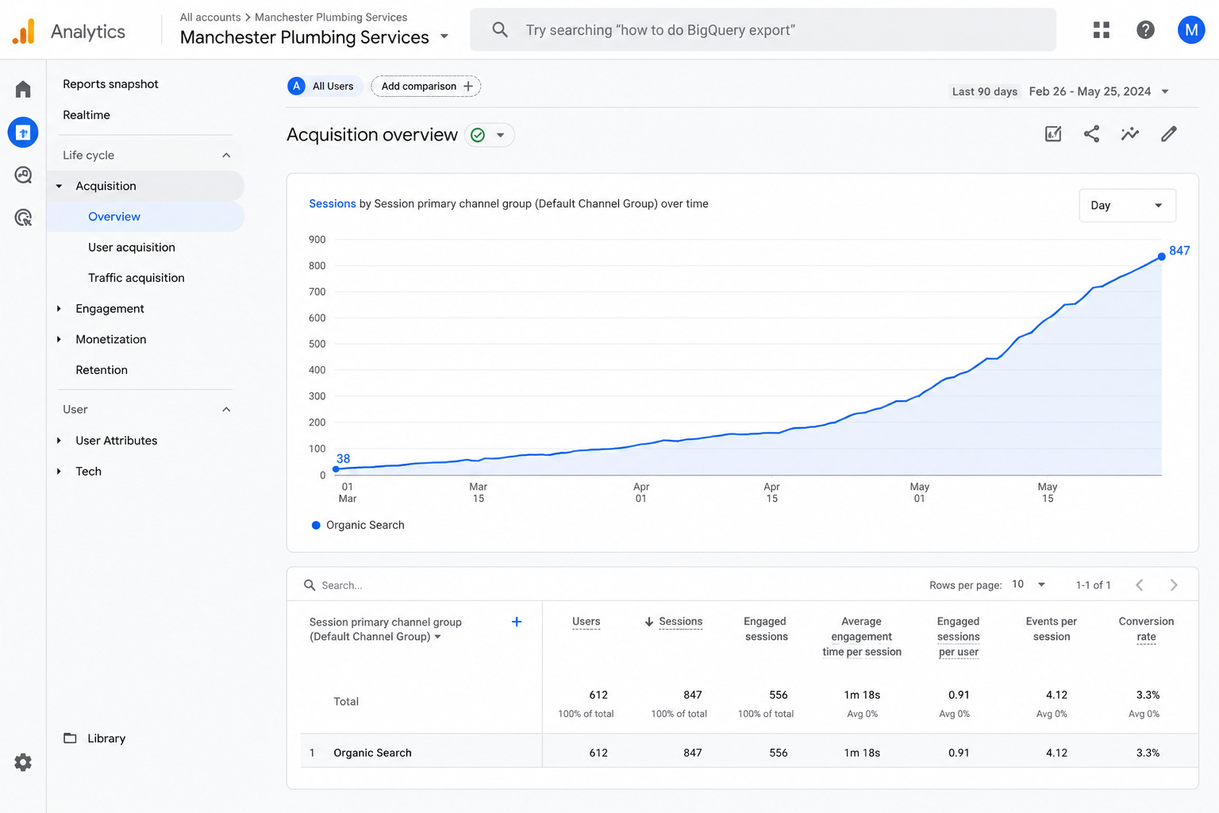Collapse the Acquisition tree item
Image resolution: width=1219 pixels, height=813 pixels.
[59, 187]
